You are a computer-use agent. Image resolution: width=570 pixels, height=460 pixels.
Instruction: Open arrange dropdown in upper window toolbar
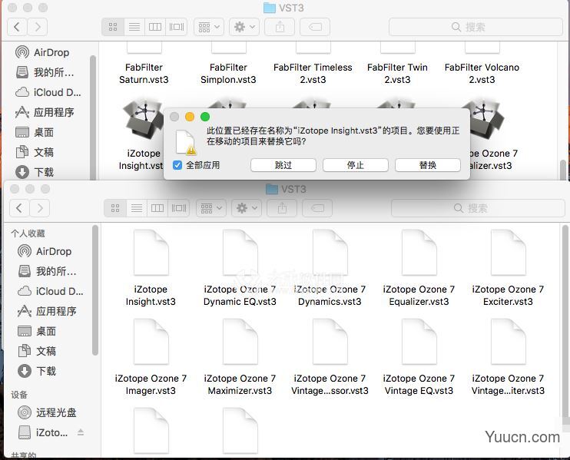pos(209,27)
